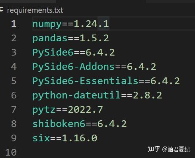Click the PySide6==6.4.2 line

click(x=74, y=52)
